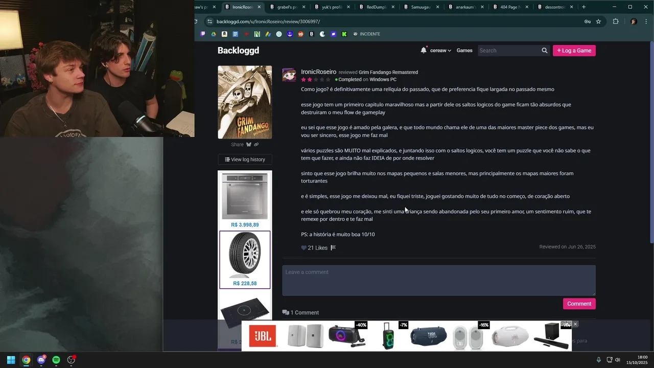Open the Chrome three-dot menu
Screen dimensions: 654x368
pyautogui.click(x=646, y=21)
